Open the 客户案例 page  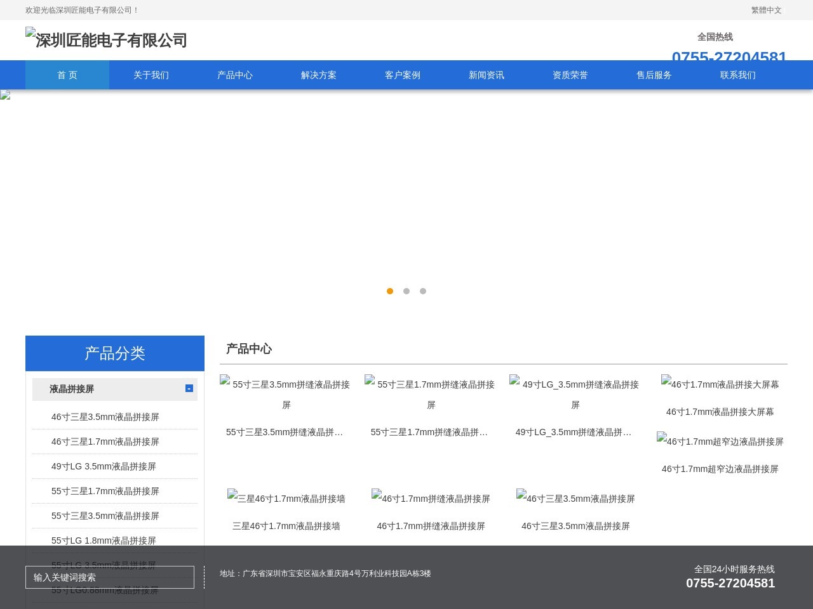coord(402,75)
